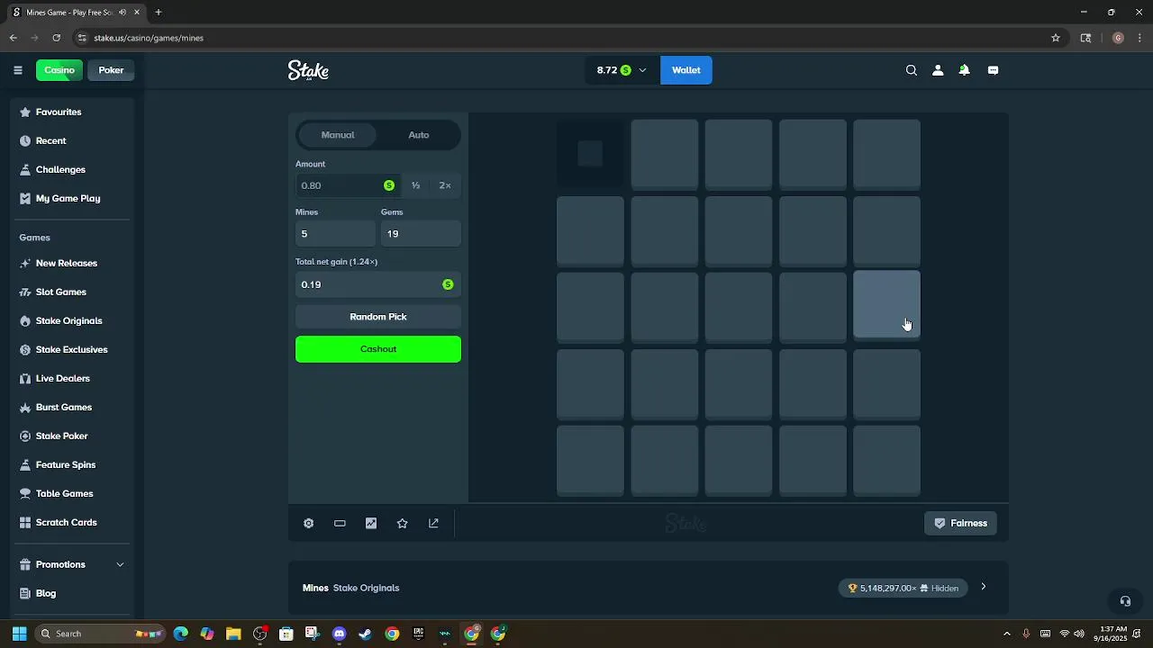This screenshot has width=1153, height=648.
Task: Reveal the hovered highlighted mines tile
Action: 886,304
